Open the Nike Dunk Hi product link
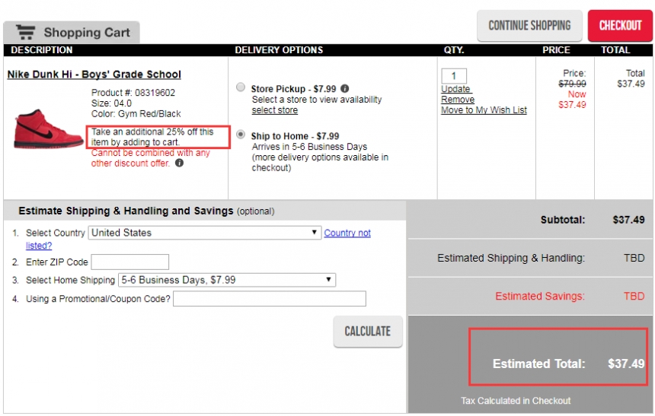Viewport: 655px width, 416px height. [x=94, y=75]
